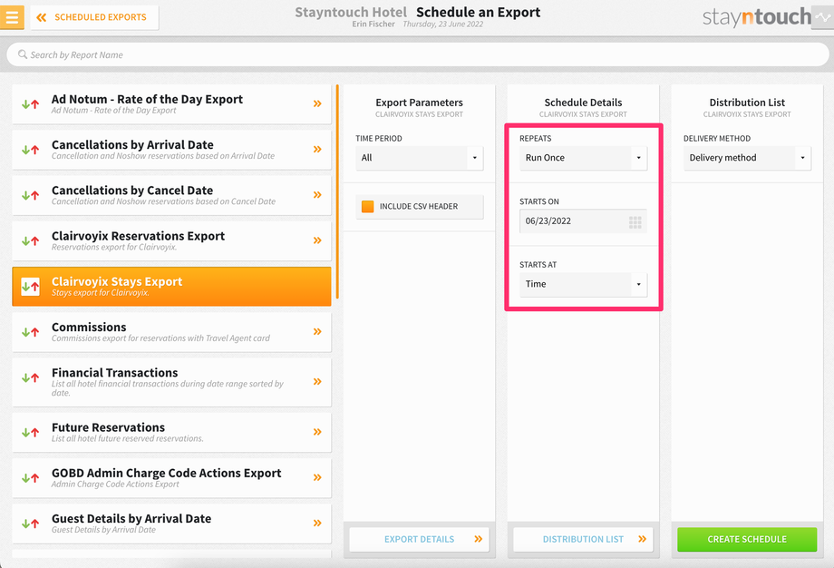Click export arrows icon for Clairvoyix Reservations Export

pos(30,240)
